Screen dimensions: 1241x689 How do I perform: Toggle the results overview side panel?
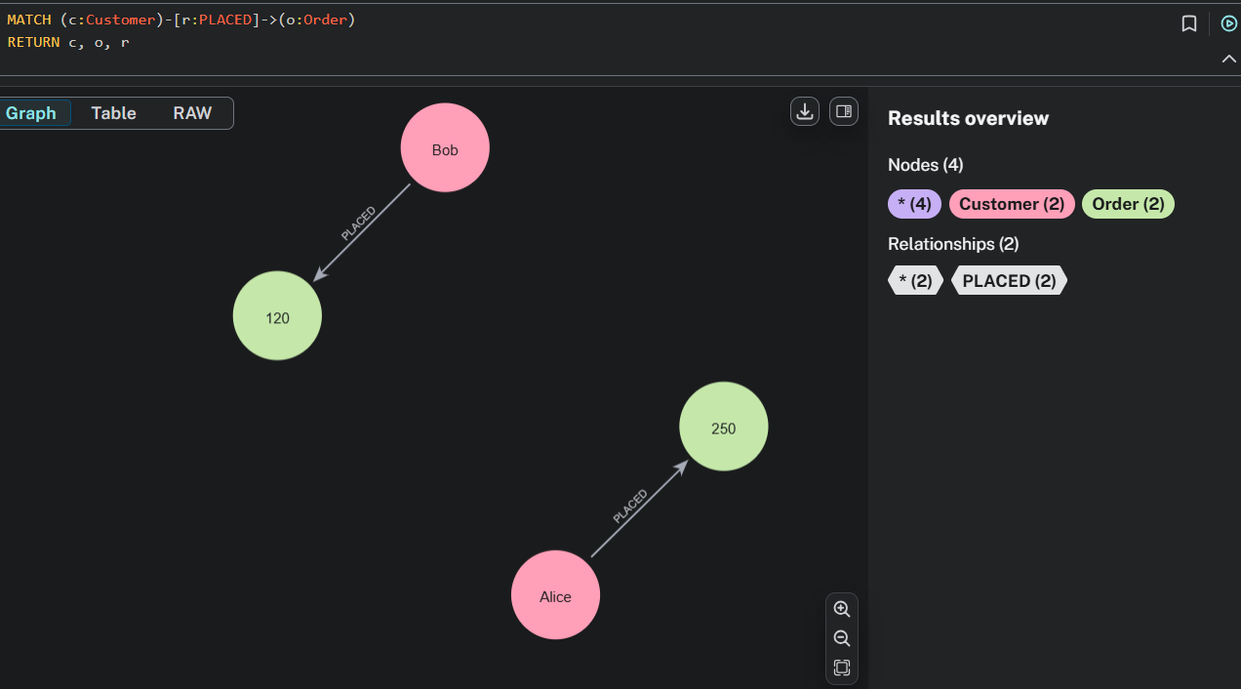tap(843, 112)
